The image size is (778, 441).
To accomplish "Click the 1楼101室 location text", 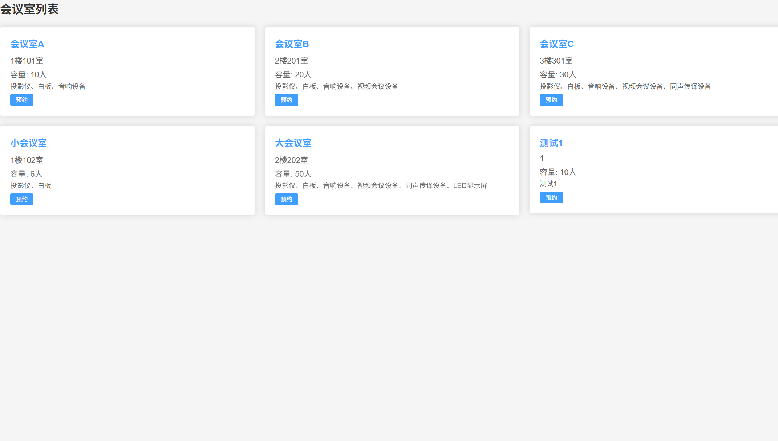I will [x=27, y=61].
